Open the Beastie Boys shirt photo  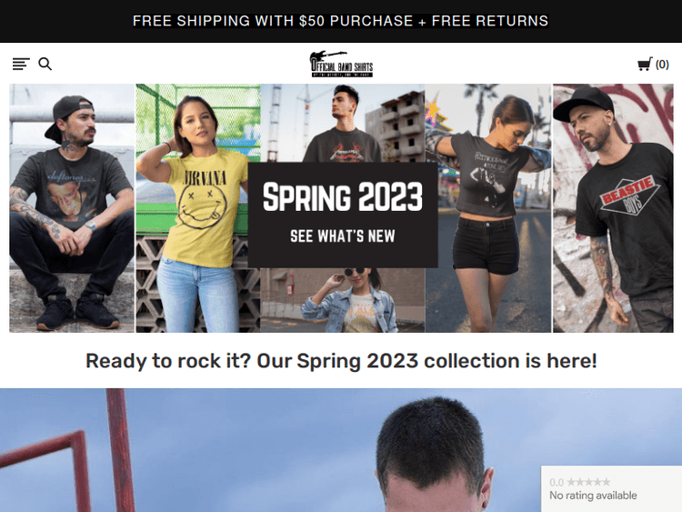(613, 208)
